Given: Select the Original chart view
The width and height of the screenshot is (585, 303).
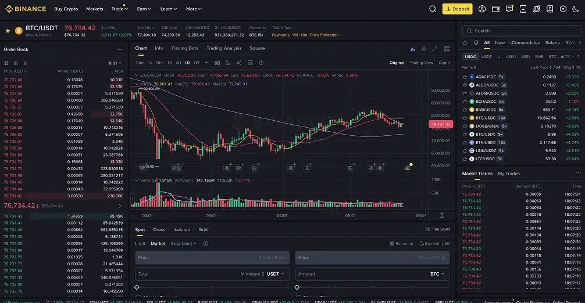Looking at the screenshot, I should [397, 63].
